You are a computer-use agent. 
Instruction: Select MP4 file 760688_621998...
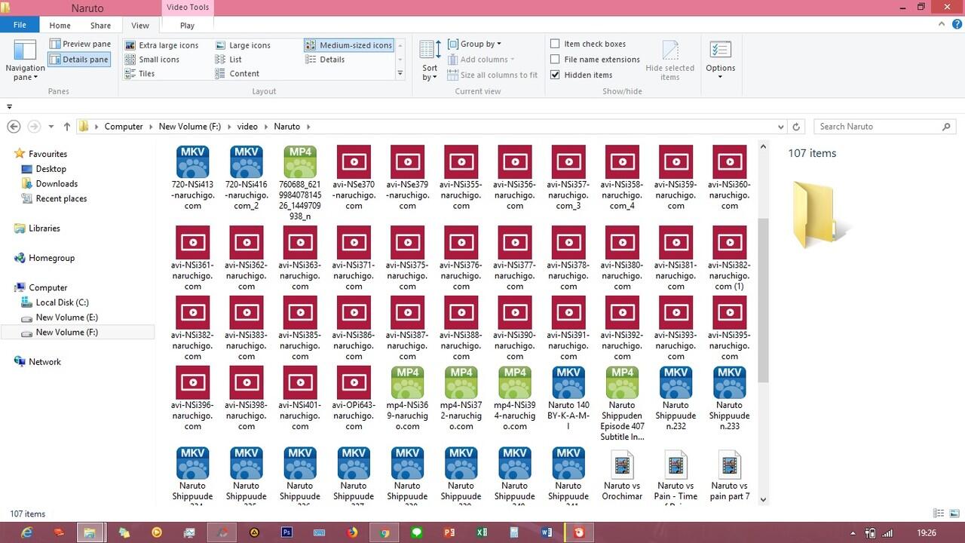300,183
